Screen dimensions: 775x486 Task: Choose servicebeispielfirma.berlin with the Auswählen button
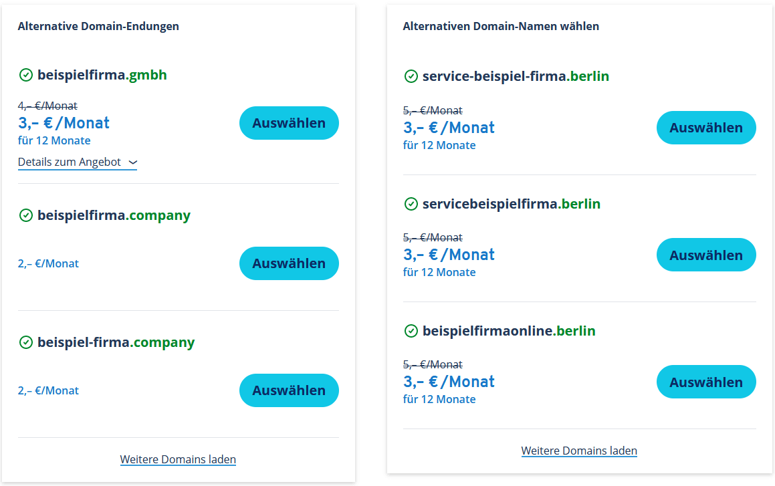(706, 255)
